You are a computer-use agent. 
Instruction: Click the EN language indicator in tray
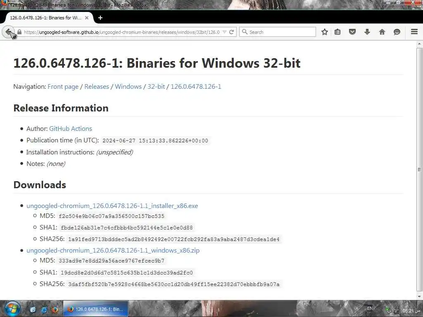click(x=370, y=308)
